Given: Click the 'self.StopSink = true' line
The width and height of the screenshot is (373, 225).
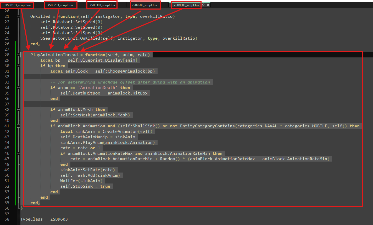Looking at the screenshot, I should 85,186.
